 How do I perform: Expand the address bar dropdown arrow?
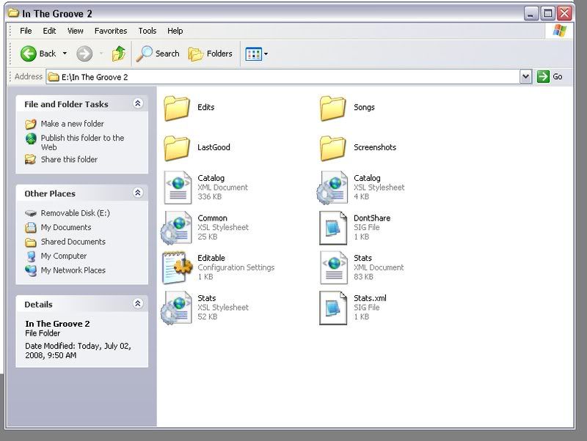click(525, 76)
